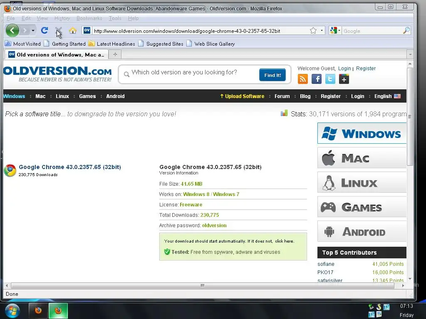Bookmark this page with the star icon
The height and width of the screenshot is (319, 426).
pos(313,31)
